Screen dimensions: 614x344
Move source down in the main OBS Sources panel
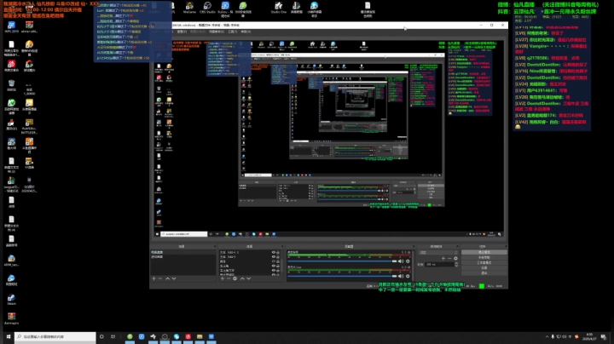[249, 278]
